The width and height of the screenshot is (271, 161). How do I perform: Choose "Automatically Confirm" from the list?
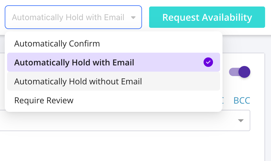(x=57, y=44)
